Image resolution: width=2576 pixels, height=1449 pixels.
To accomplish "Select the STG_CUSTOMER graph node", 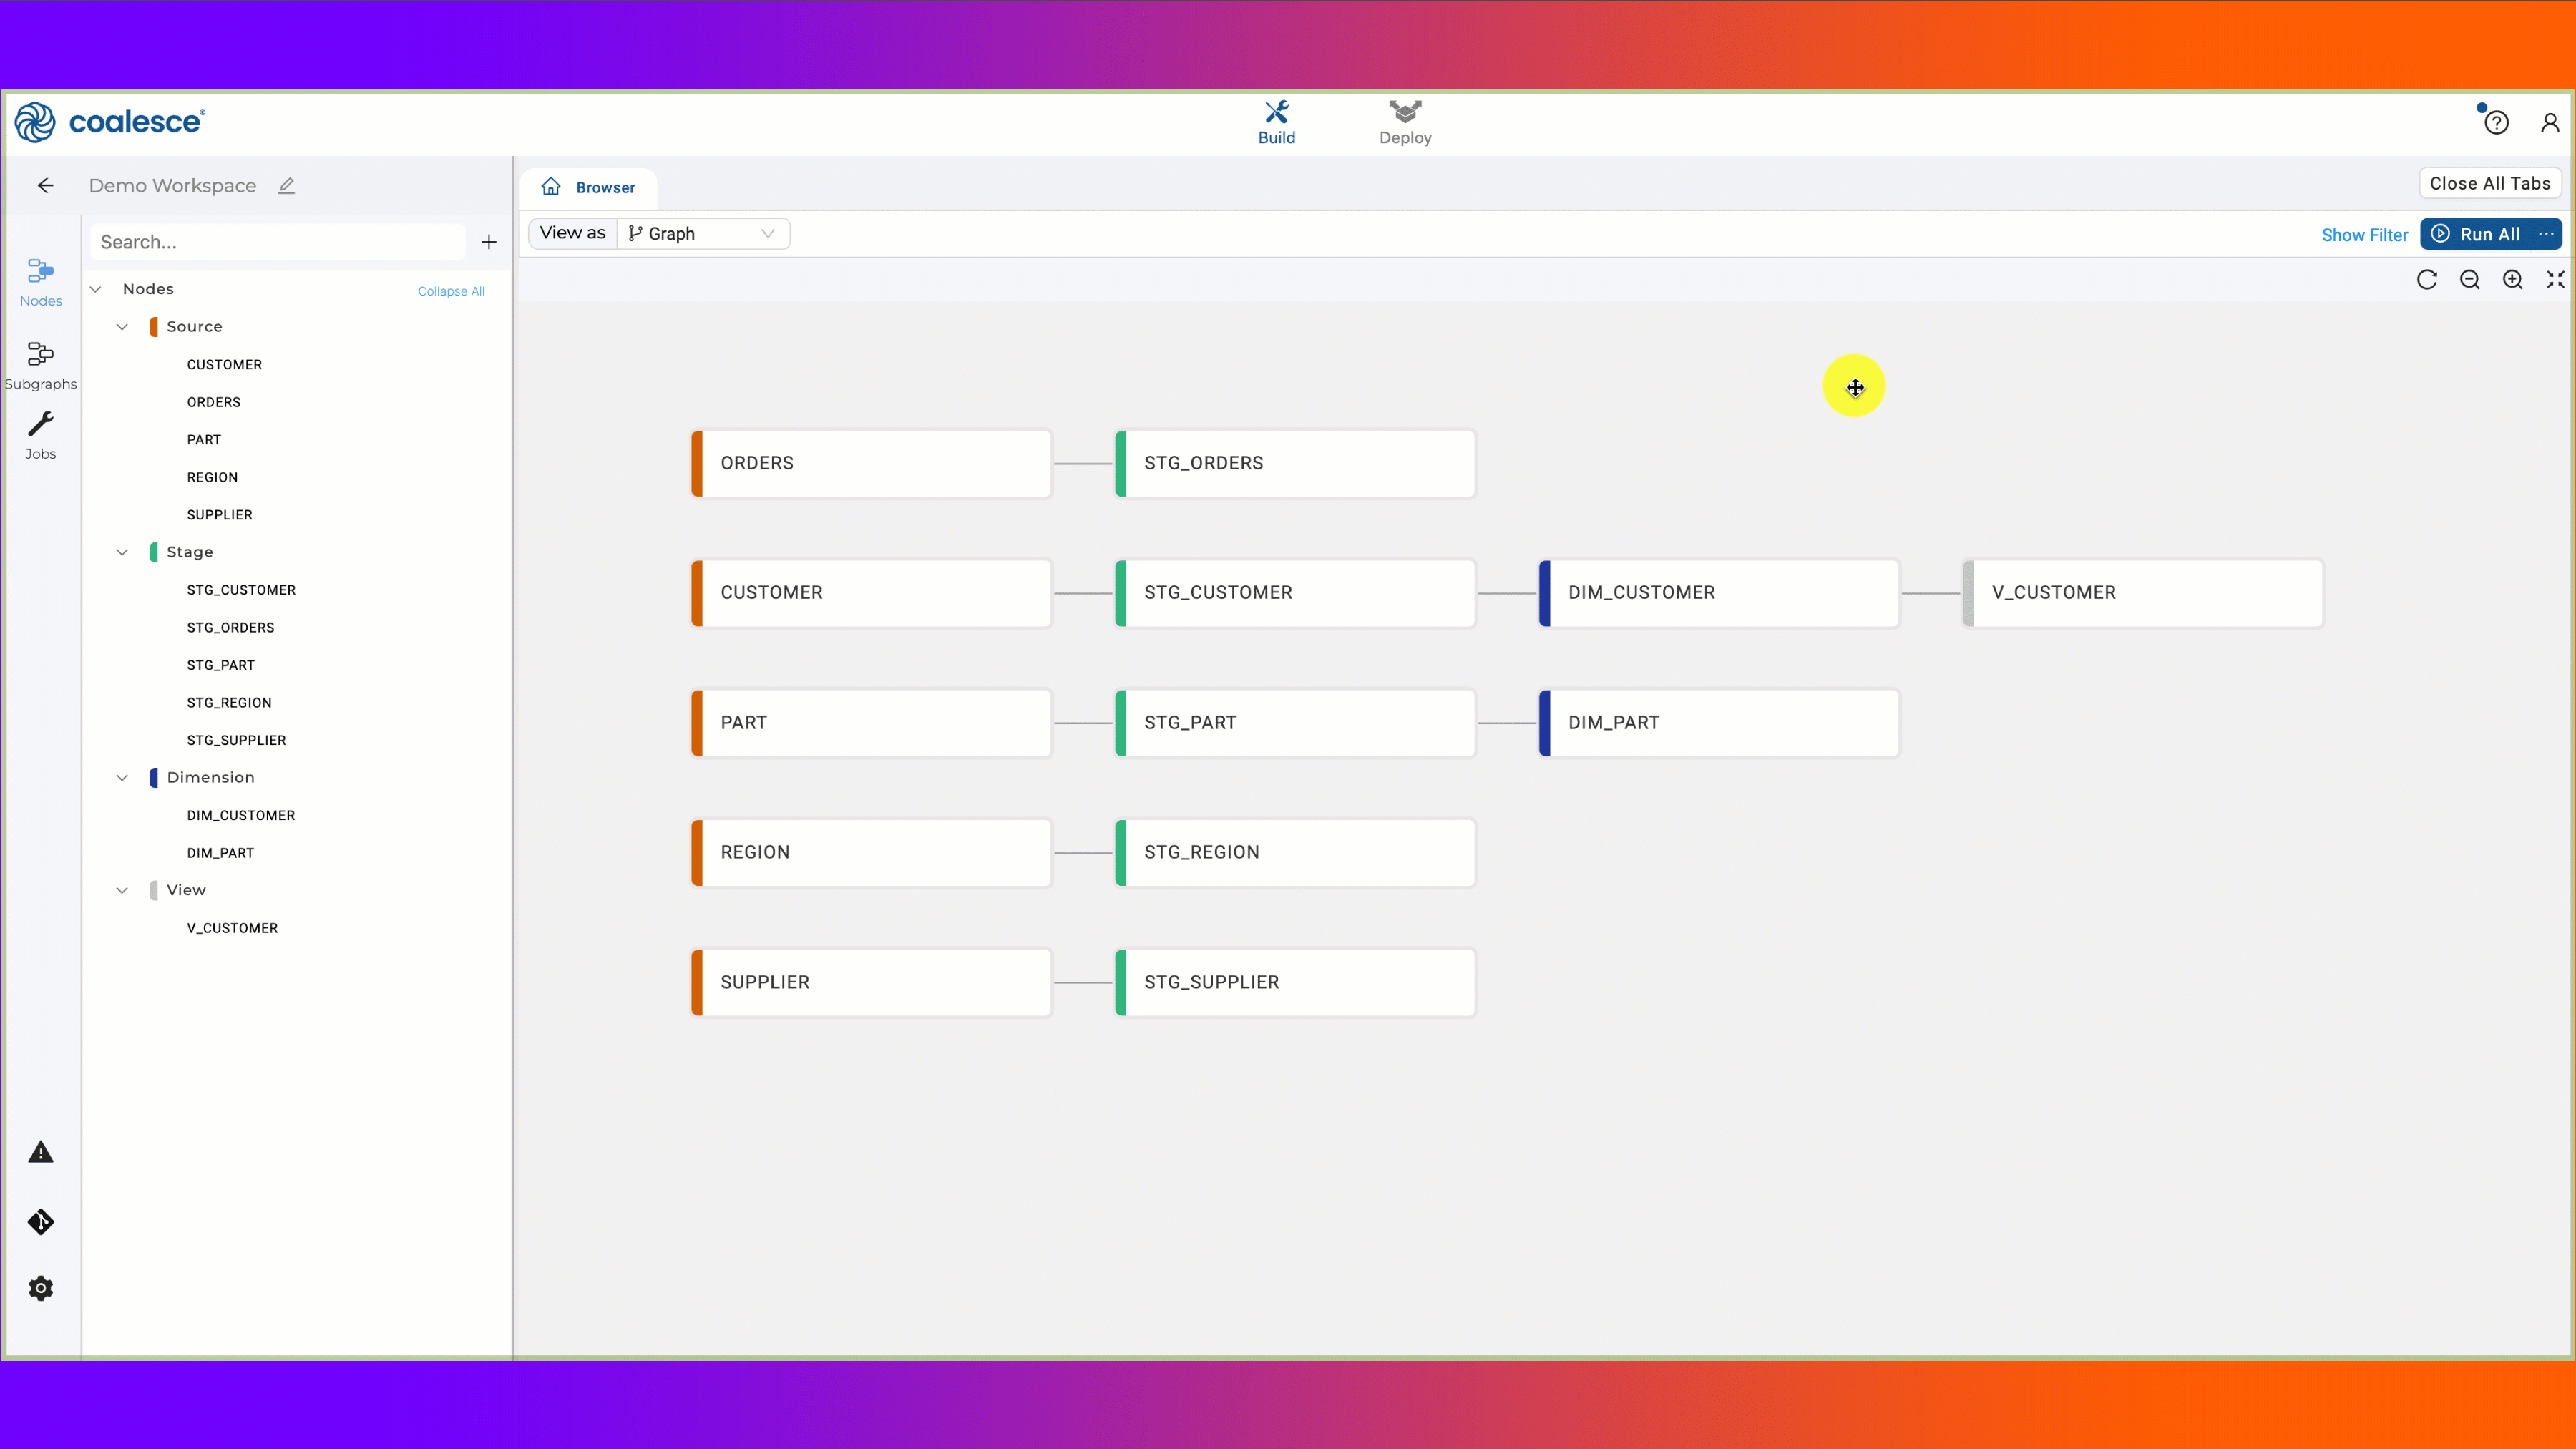I will point(1295,593).
